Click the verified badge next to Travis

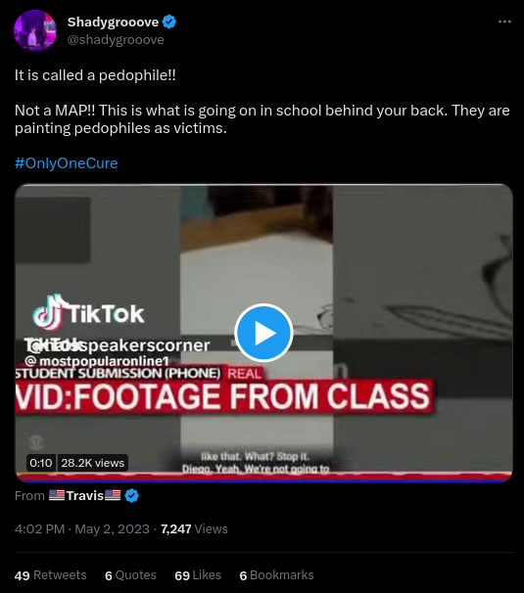(131, 495)
